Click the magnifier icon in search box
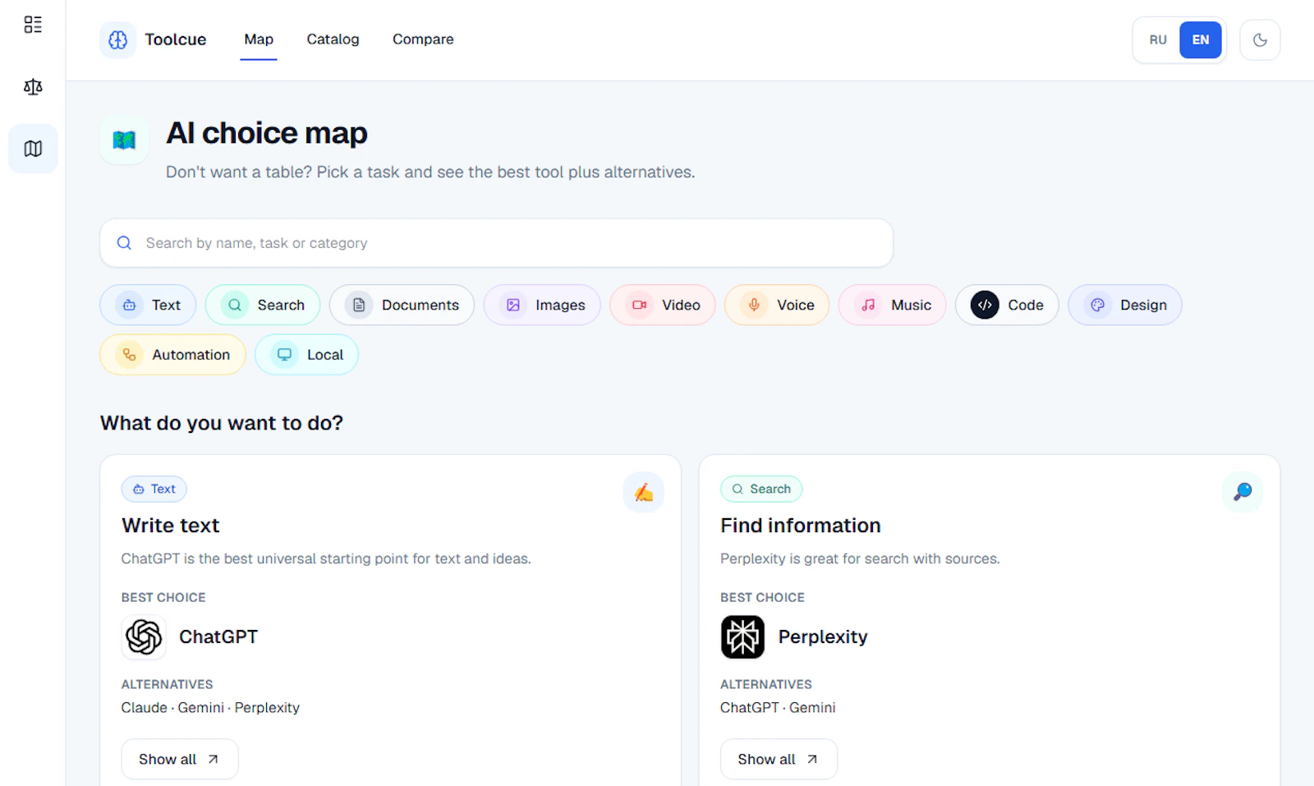The width and height of the screenshot is (1314, 786). coord(124,243)
